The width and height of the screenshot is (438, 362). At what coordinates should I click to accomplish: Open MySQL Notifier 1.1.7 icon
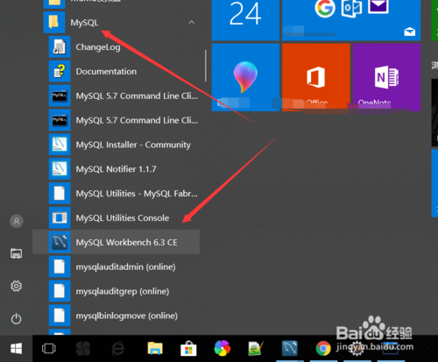point(60,169)
